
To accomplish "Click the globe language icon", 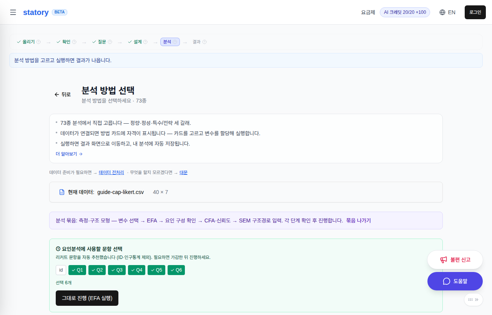I will tap(442, 12).
